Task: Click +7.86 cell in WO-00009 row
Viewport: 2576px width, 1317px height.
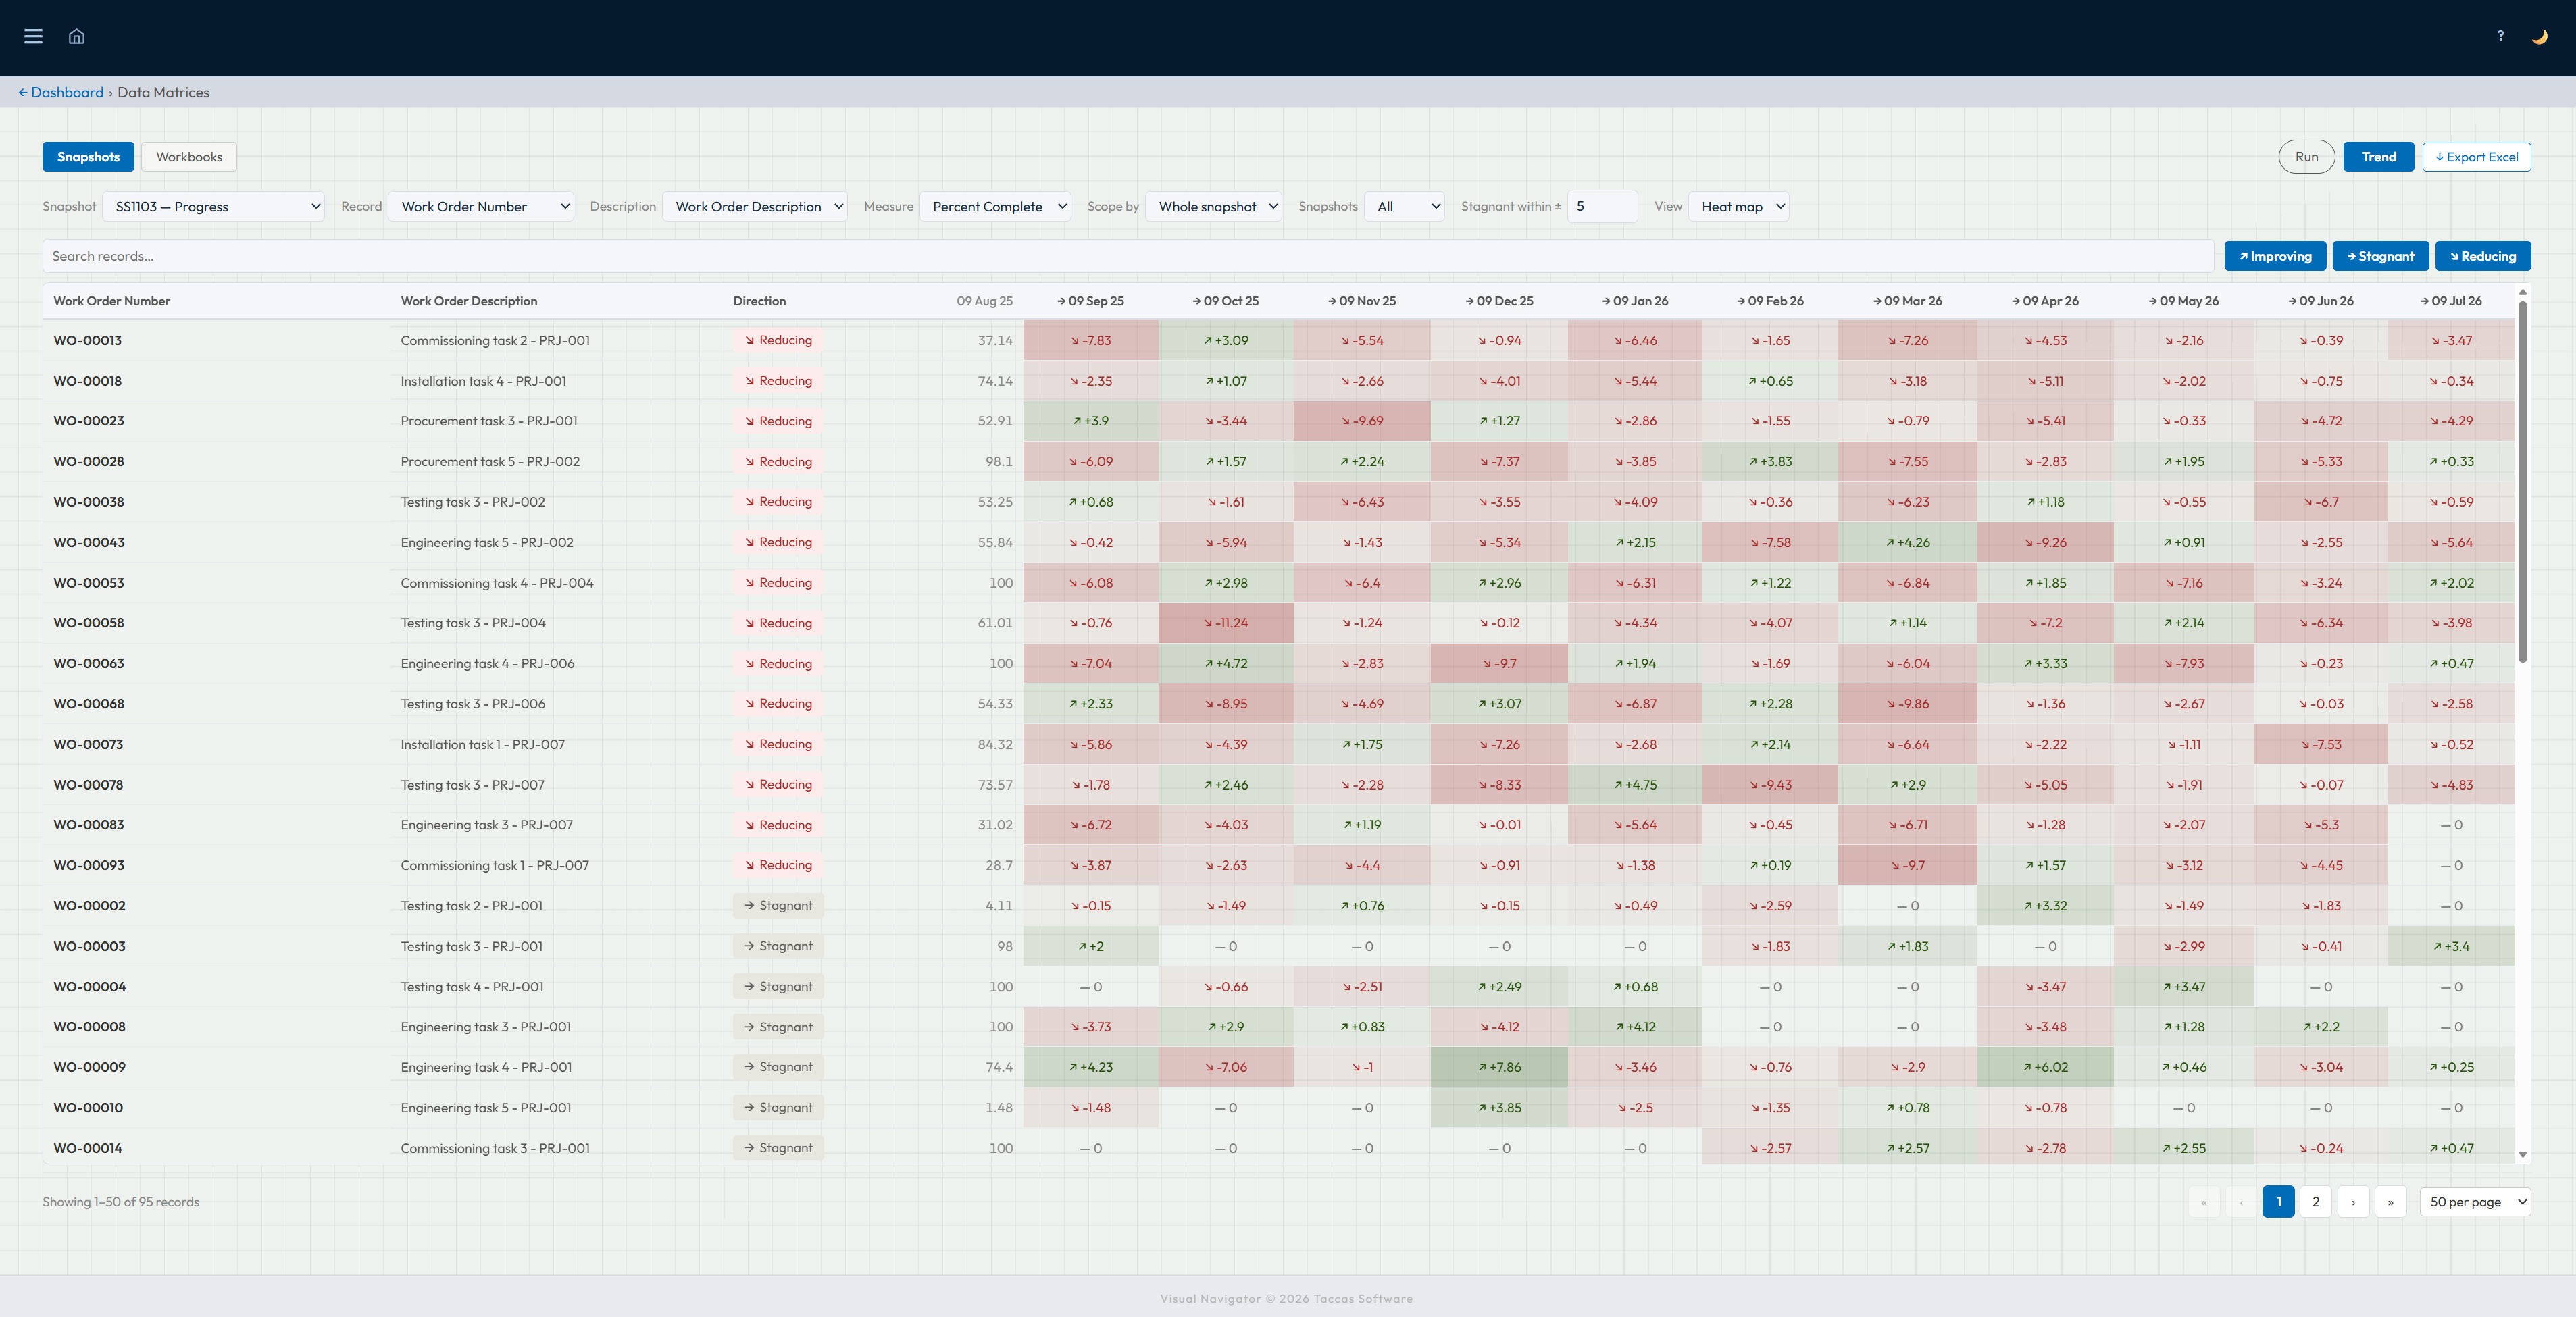Action: click(x=1499, y=1067)
